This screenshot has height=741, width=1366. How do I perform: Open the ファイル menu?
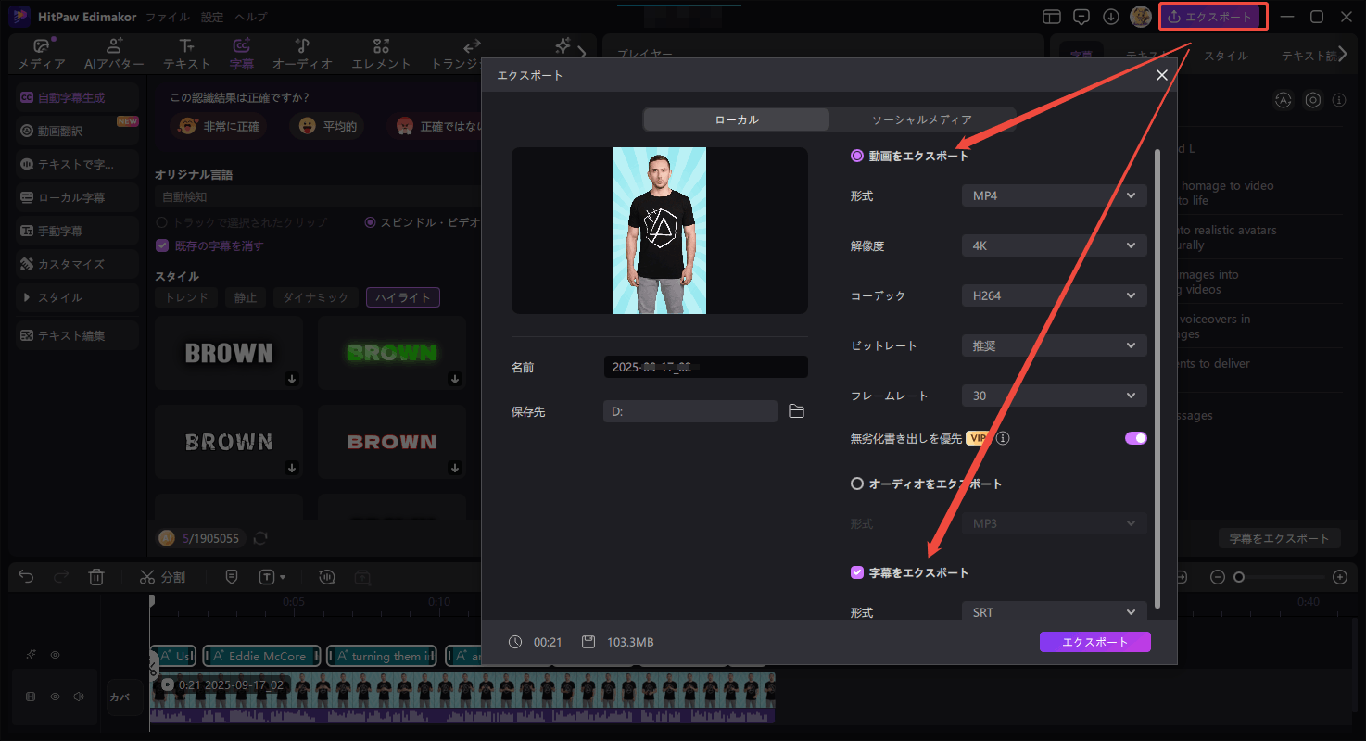coord(166,16)
